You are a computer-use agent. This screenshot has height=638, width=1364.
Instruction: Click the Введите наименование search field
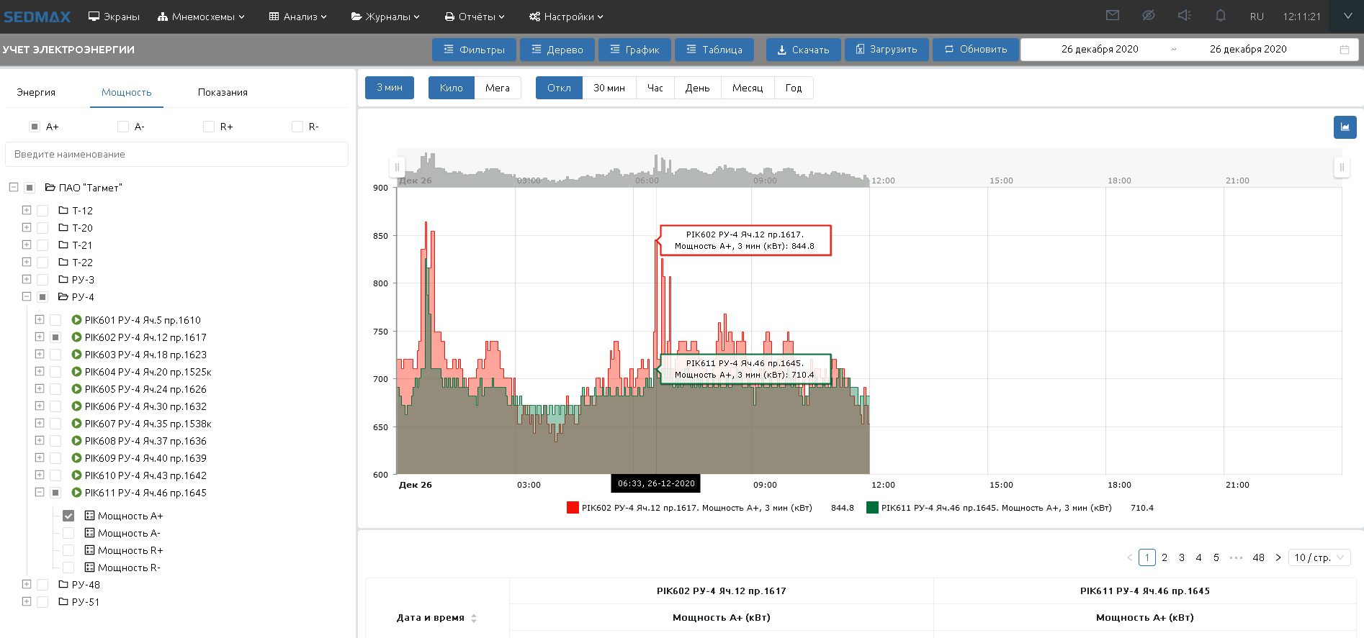point(176,154)
